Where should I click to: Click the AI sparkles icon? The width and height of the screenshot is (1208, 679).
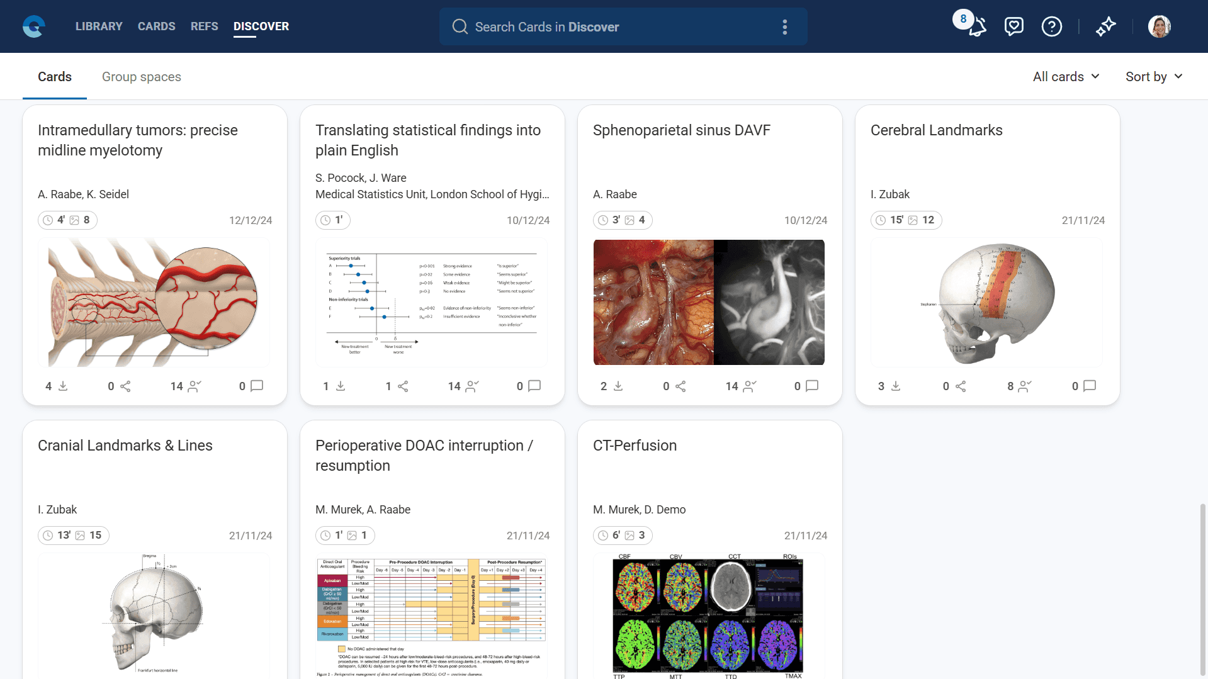pos(1105,26)
